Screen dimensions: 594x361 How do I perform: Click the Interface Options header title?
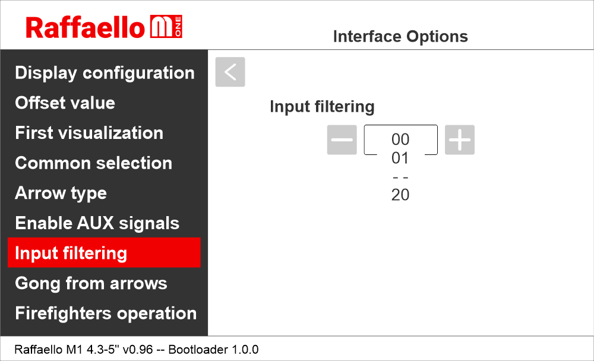[x=400, y=37]
